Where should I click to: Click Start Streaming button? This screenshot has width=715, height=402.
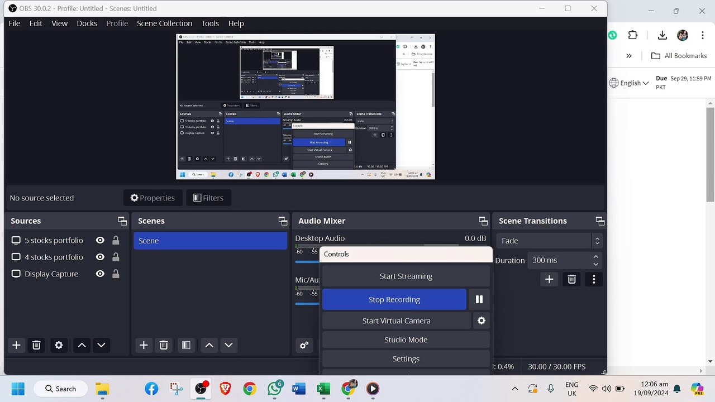pos(406,276)
